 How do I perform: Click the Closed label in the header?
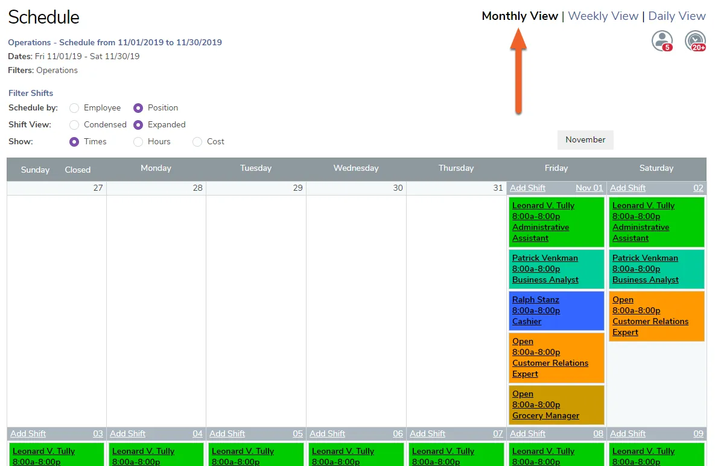(77, 170)
